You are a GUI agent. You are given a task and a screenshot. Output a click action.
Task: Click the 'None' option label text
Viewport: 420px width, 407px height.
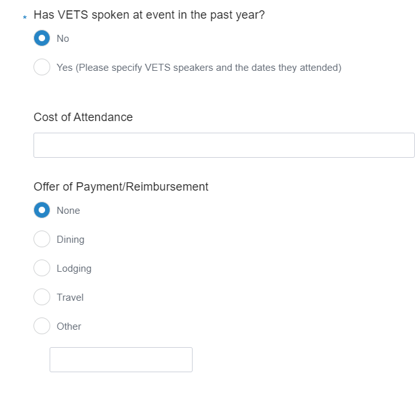pos(68,211)
